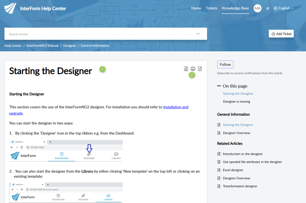Open the Excel designer related article
The height and width of the screenshot is (203, 306).
coord(233,170)
